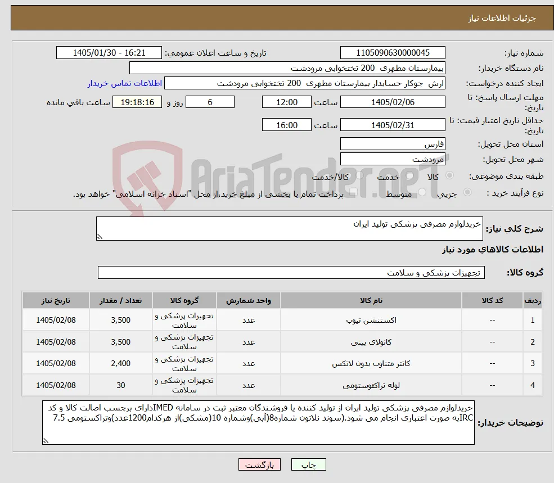Viewport: 554px width, 483px height.
Task: Click the ردیف column header
Action: coord(533,300)
